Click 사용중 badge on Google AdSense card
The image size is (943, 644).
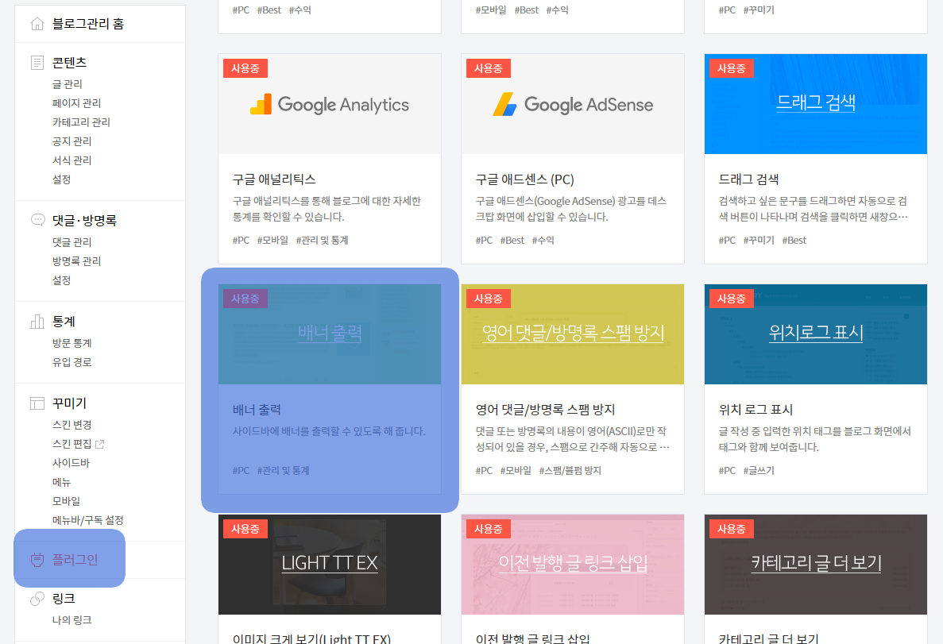489,68
